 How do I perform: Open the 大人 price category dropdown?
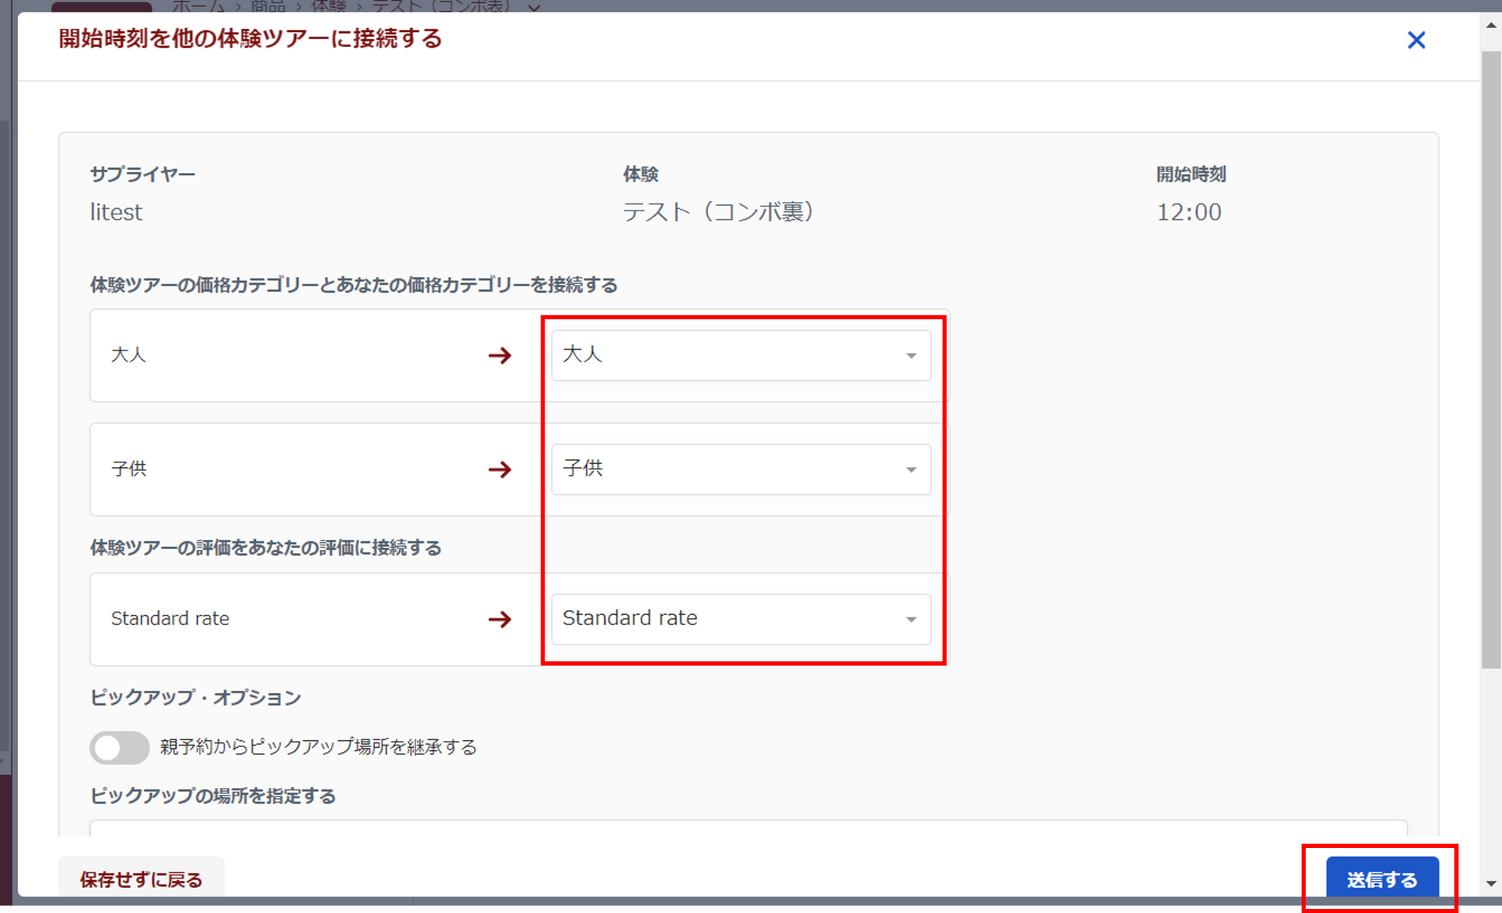point(741,355)
